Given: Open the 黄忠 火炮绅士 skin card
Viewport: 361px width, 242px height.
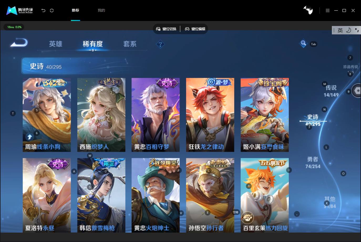Looking at the screenshot, I should (156, 195).
